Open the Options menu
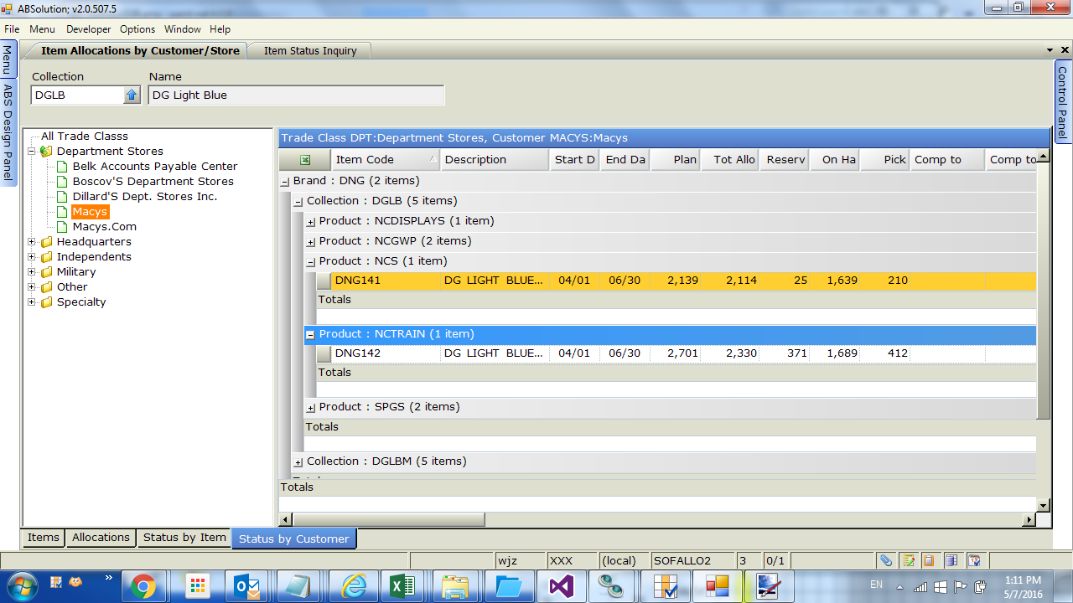Image resolution: width=1073 pixels, height=603 pixels. point(137,29)
